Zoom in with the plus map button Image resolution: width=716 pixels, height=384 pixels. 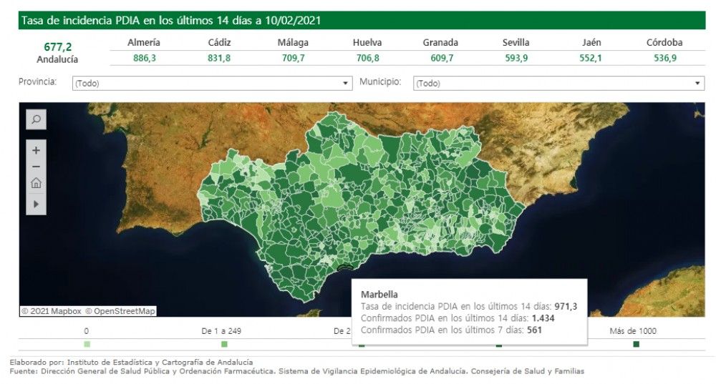coord(36,150)
